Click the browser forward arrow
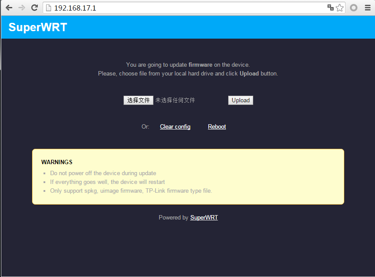Image resolution: width=375 pixels, height=277 pixels. [22, 8]
